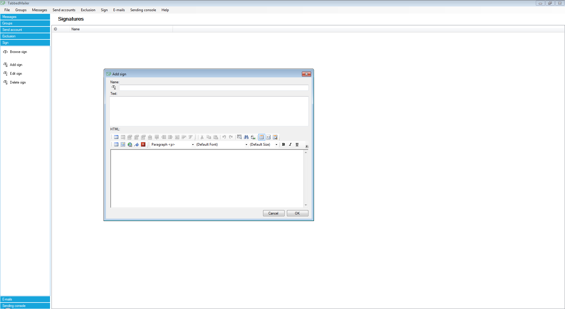Click the Cancel button
This screenshot has width=565, height=309.
click(274, 213)
